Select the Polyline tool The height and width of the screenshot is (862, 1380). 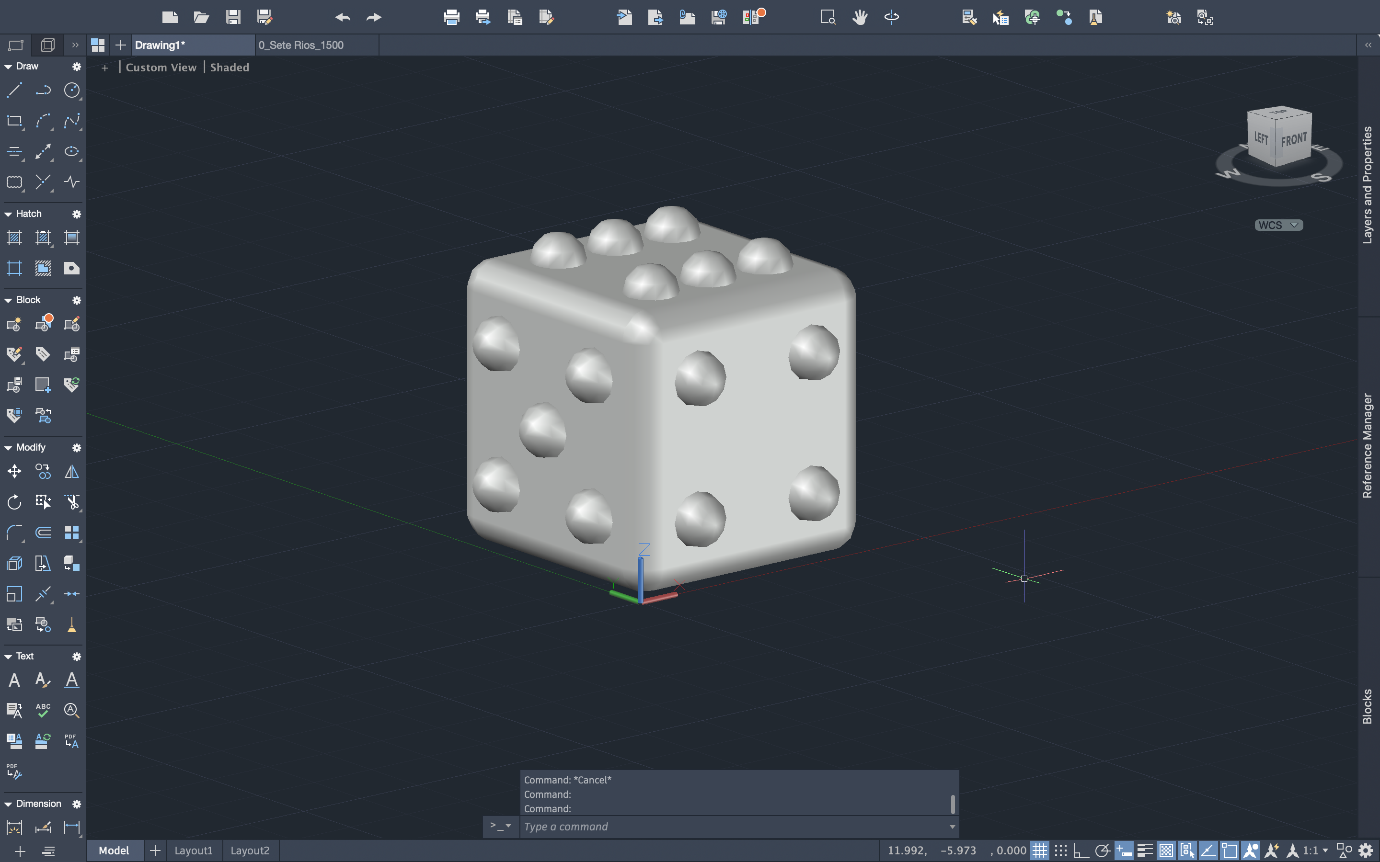click(43, 90)
